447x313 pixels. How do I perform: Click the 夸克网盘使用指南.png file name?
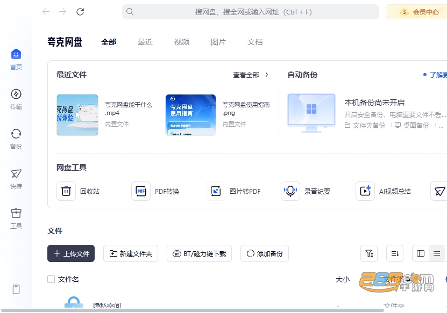coord(246,108)
